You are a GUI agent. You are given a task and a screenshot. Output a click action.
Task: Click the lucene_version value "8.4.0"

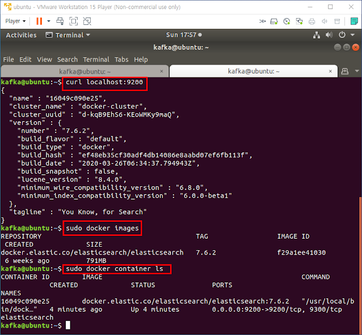[x=109, y=179]
